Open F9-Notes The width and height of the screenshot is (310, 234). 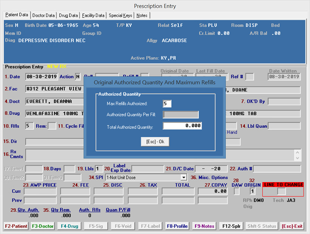204,226
